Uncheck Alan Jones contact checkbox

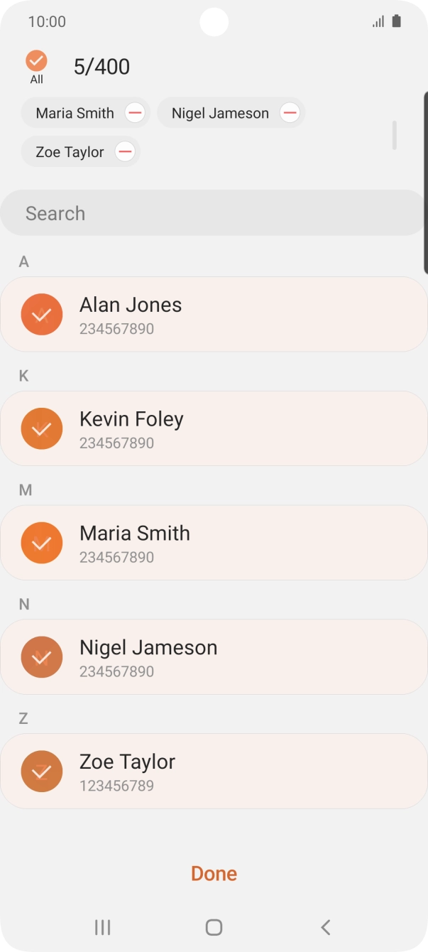tap(42, 314)
